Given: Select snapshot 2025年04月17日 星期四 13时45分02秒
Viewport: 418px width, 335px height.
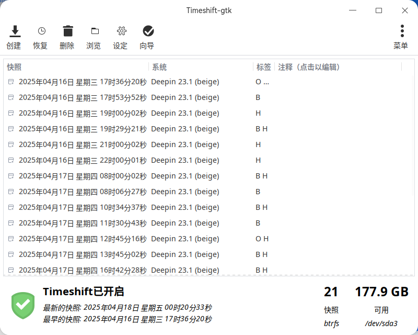Looking at the screenshot, I should tap(83, 254).
